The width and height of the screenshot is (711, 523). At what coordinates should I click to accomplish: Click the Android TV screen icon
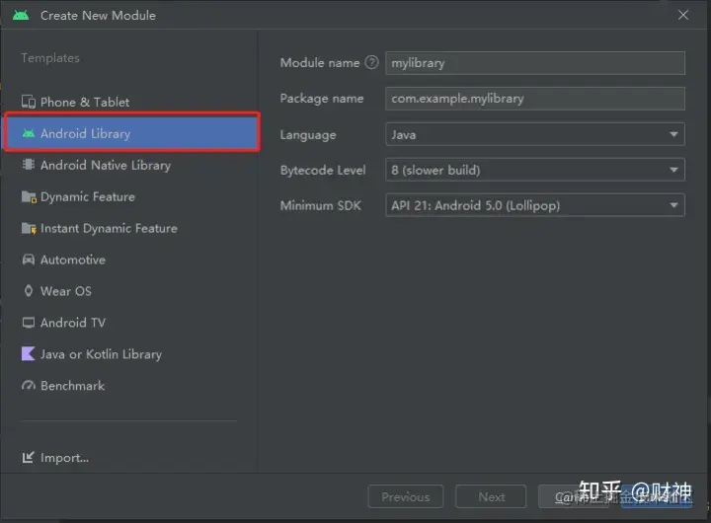pos(28,323)
